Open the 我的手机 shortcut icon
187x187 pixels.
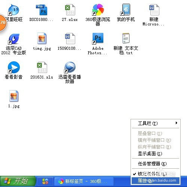[126, 10]
